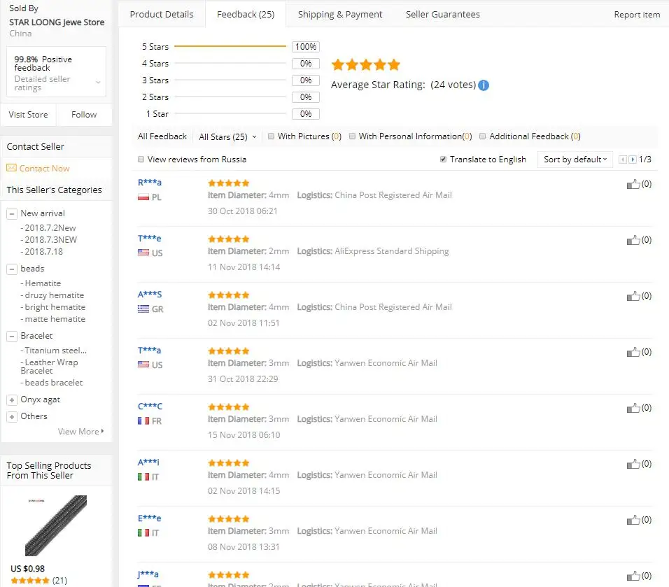This screenshot has height=587, width=669.
Task: Open the Sort by default dropdown
Action: click(575, 160)
